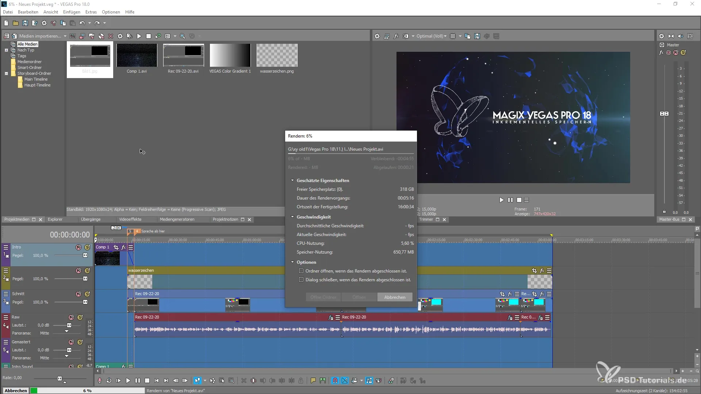The width and height of the screenshot is (701, 394).
Task: Switch to the Übergänge tab
Action: pyautogui.click(x=91, y=220)
